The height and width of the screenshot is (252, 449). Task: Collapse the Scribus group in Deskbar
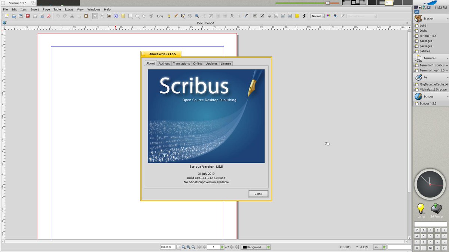(447, 96)
